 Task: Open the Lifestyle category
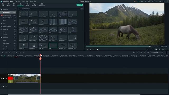point(8,35)
